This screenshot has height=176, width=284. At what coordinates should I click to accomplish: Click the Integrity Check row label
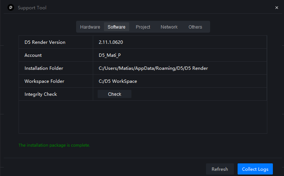pos(41,94)
